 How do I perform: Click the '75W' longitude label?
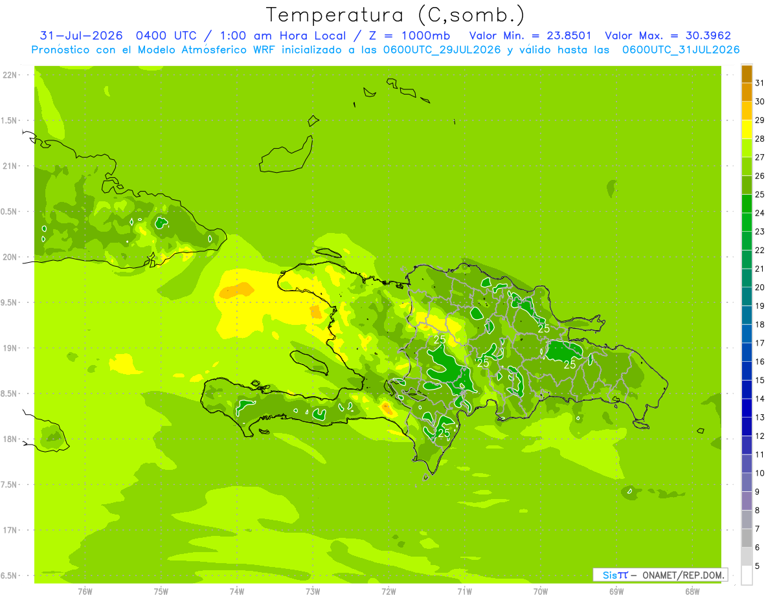click(x=161, y=592)
